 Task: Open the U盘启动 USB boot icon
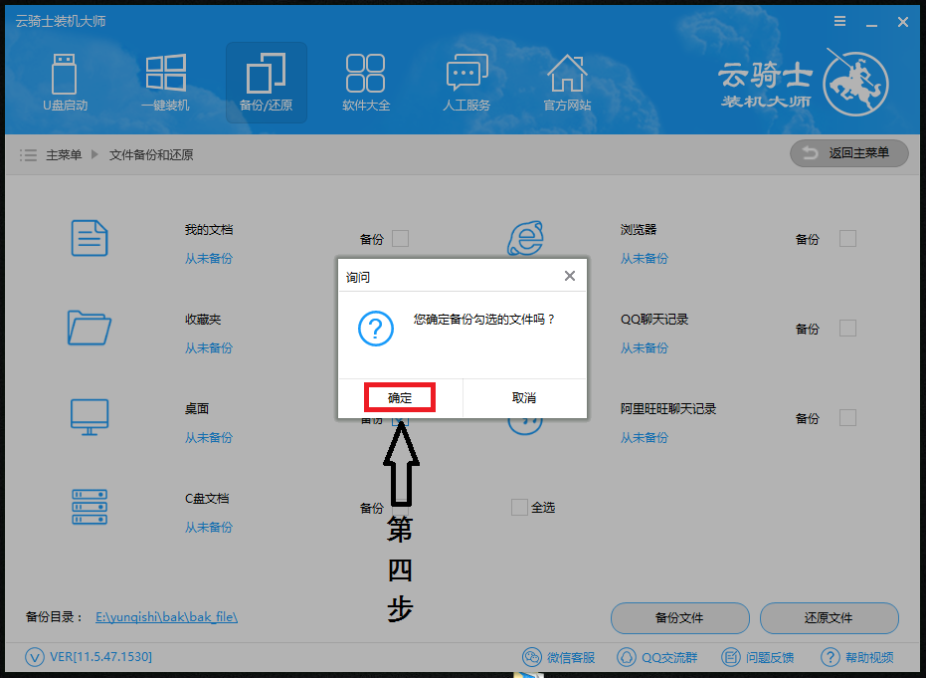65,75
